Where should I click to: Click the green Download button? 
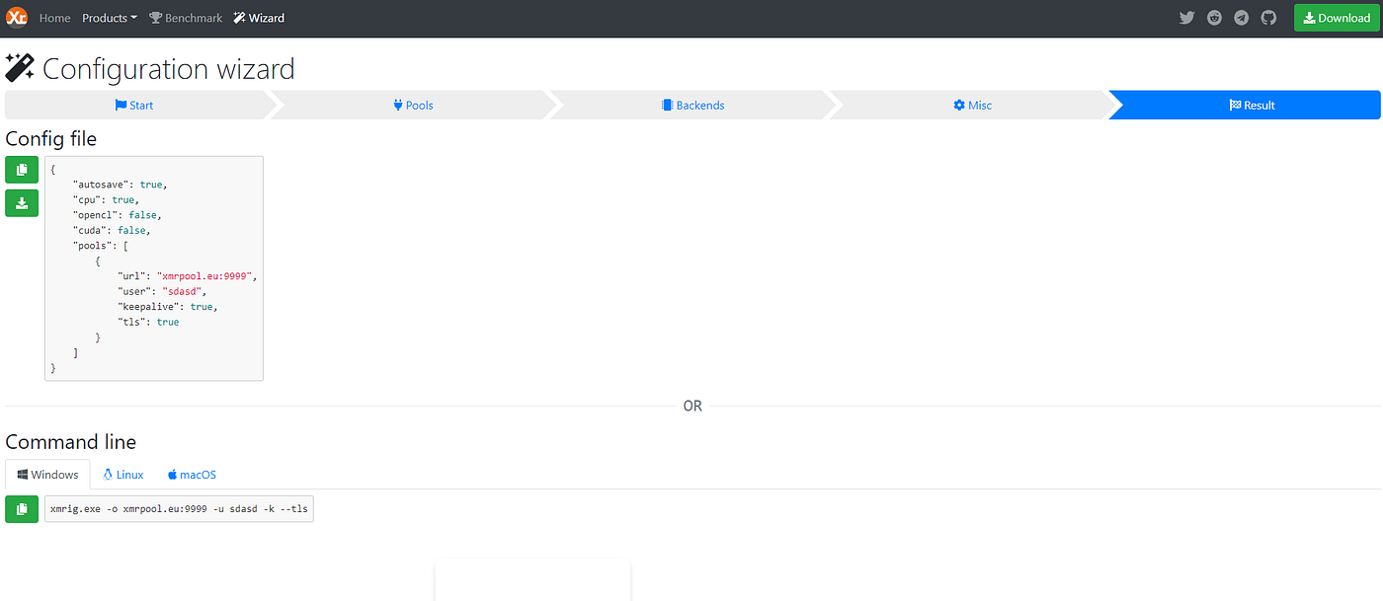click(1337, 18)
